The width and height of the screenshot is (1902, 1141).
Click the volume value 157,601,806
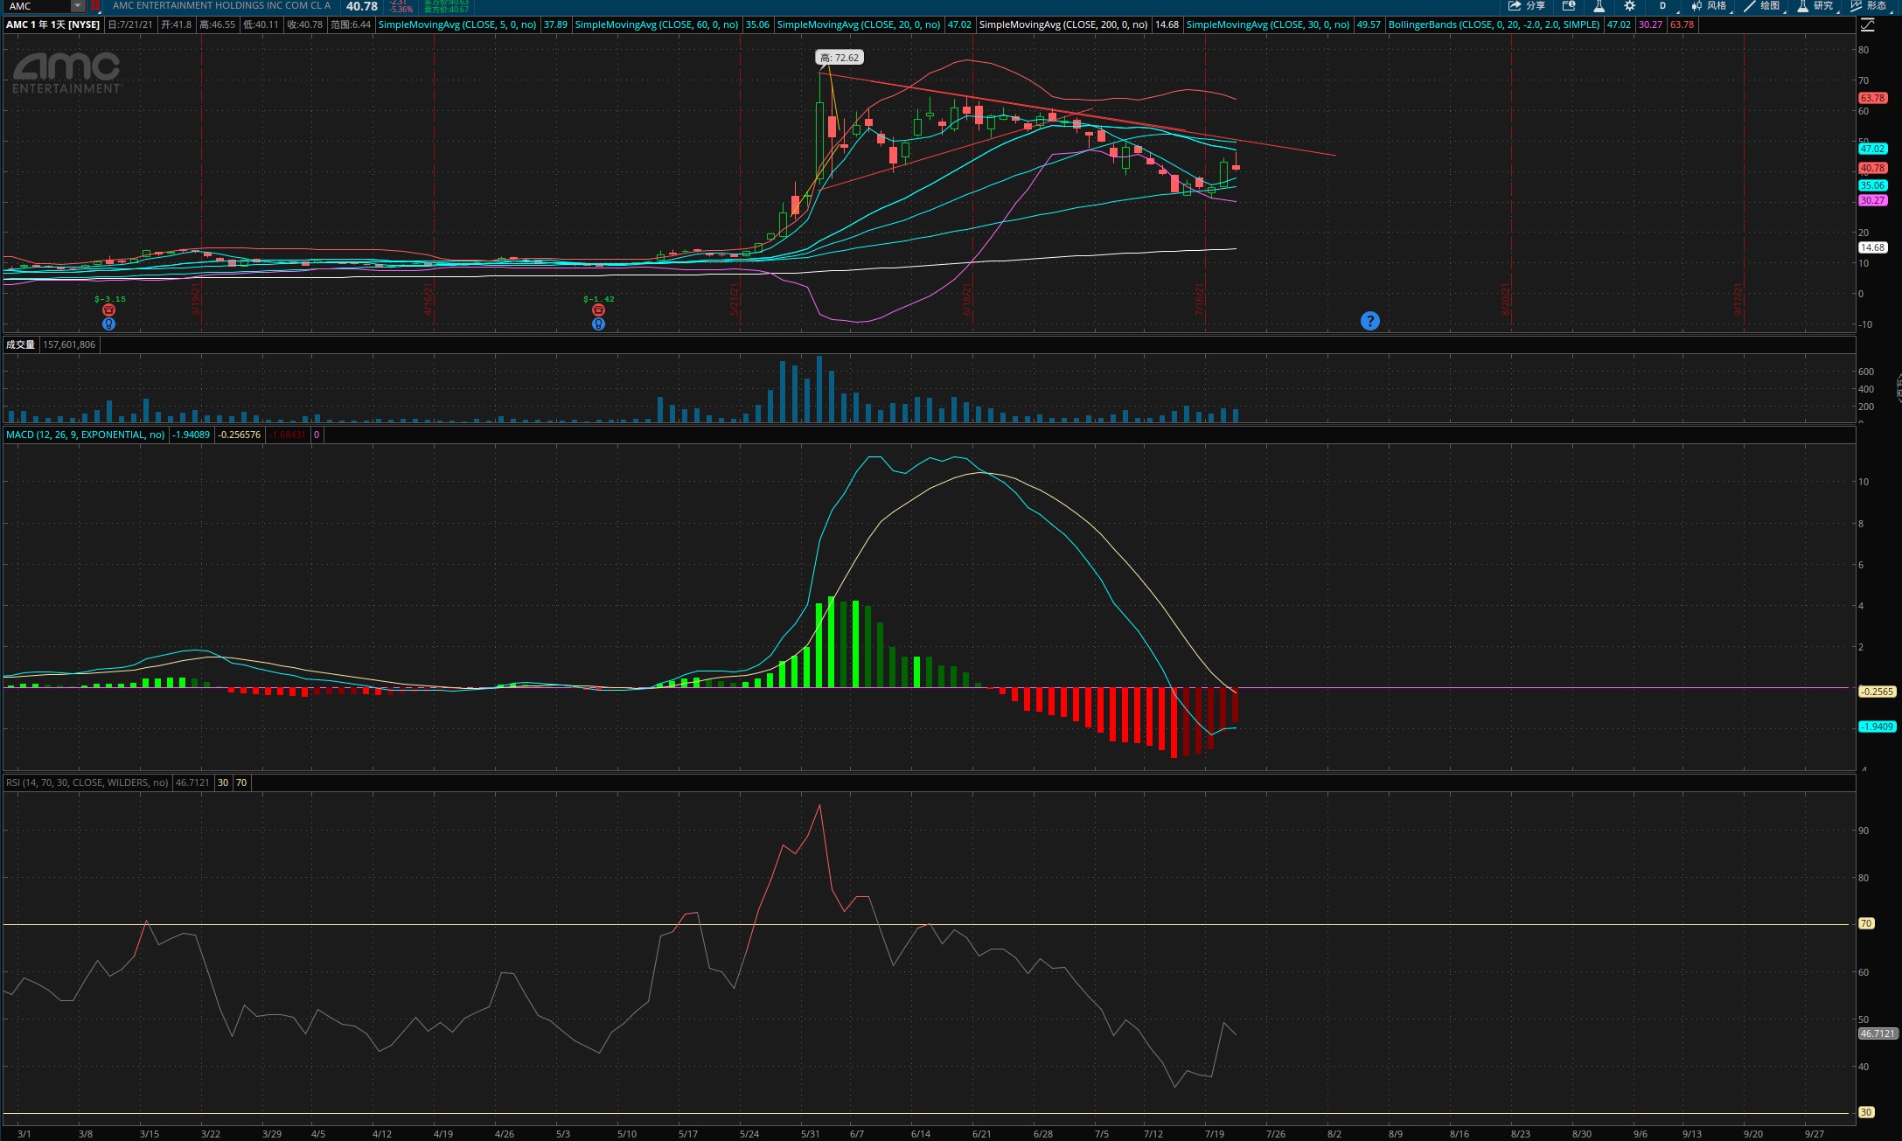(x=69, y=344)
